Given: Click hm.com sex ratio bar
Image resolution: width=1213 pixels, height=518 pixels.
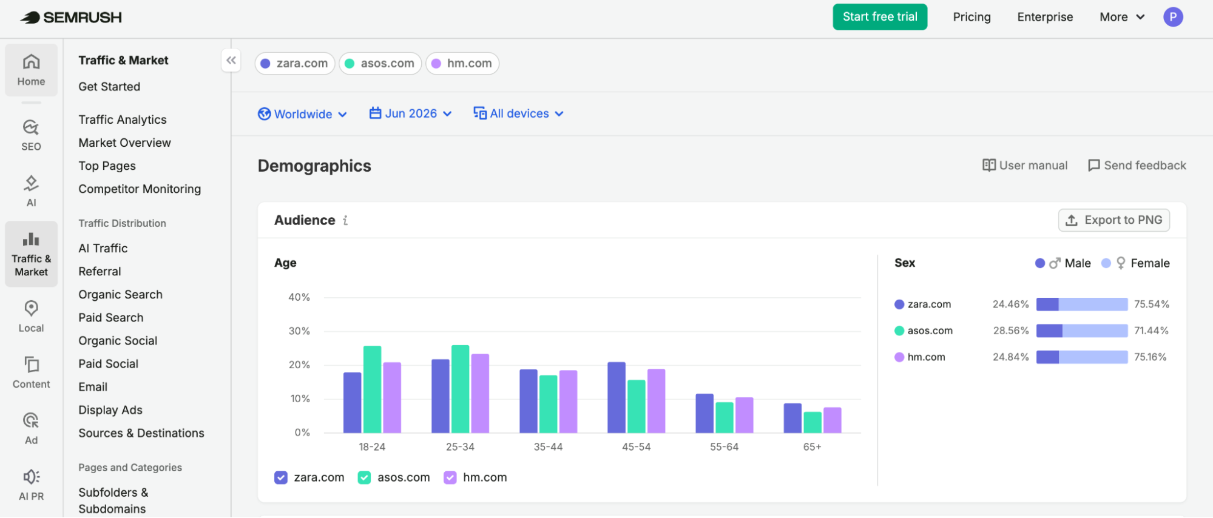Looking at the screenshot, I should [x=1082, y=357].
